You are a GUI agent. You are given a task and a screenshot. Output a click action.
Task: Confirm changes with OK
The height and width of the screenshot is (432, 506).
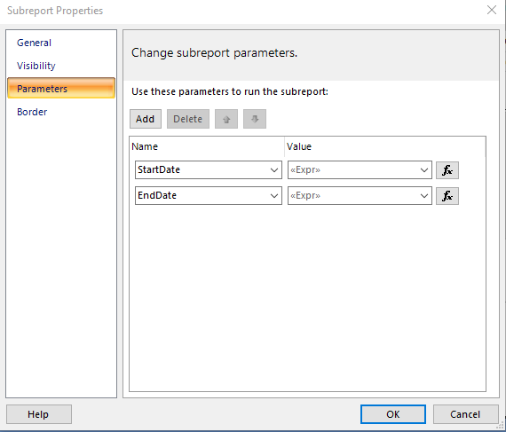tap(393, 414)
